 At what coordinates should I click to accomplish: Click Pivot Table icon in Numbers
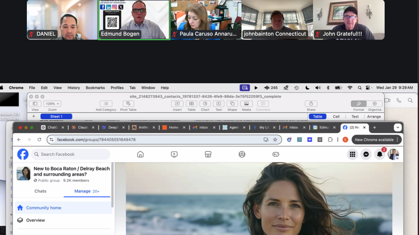128,104
